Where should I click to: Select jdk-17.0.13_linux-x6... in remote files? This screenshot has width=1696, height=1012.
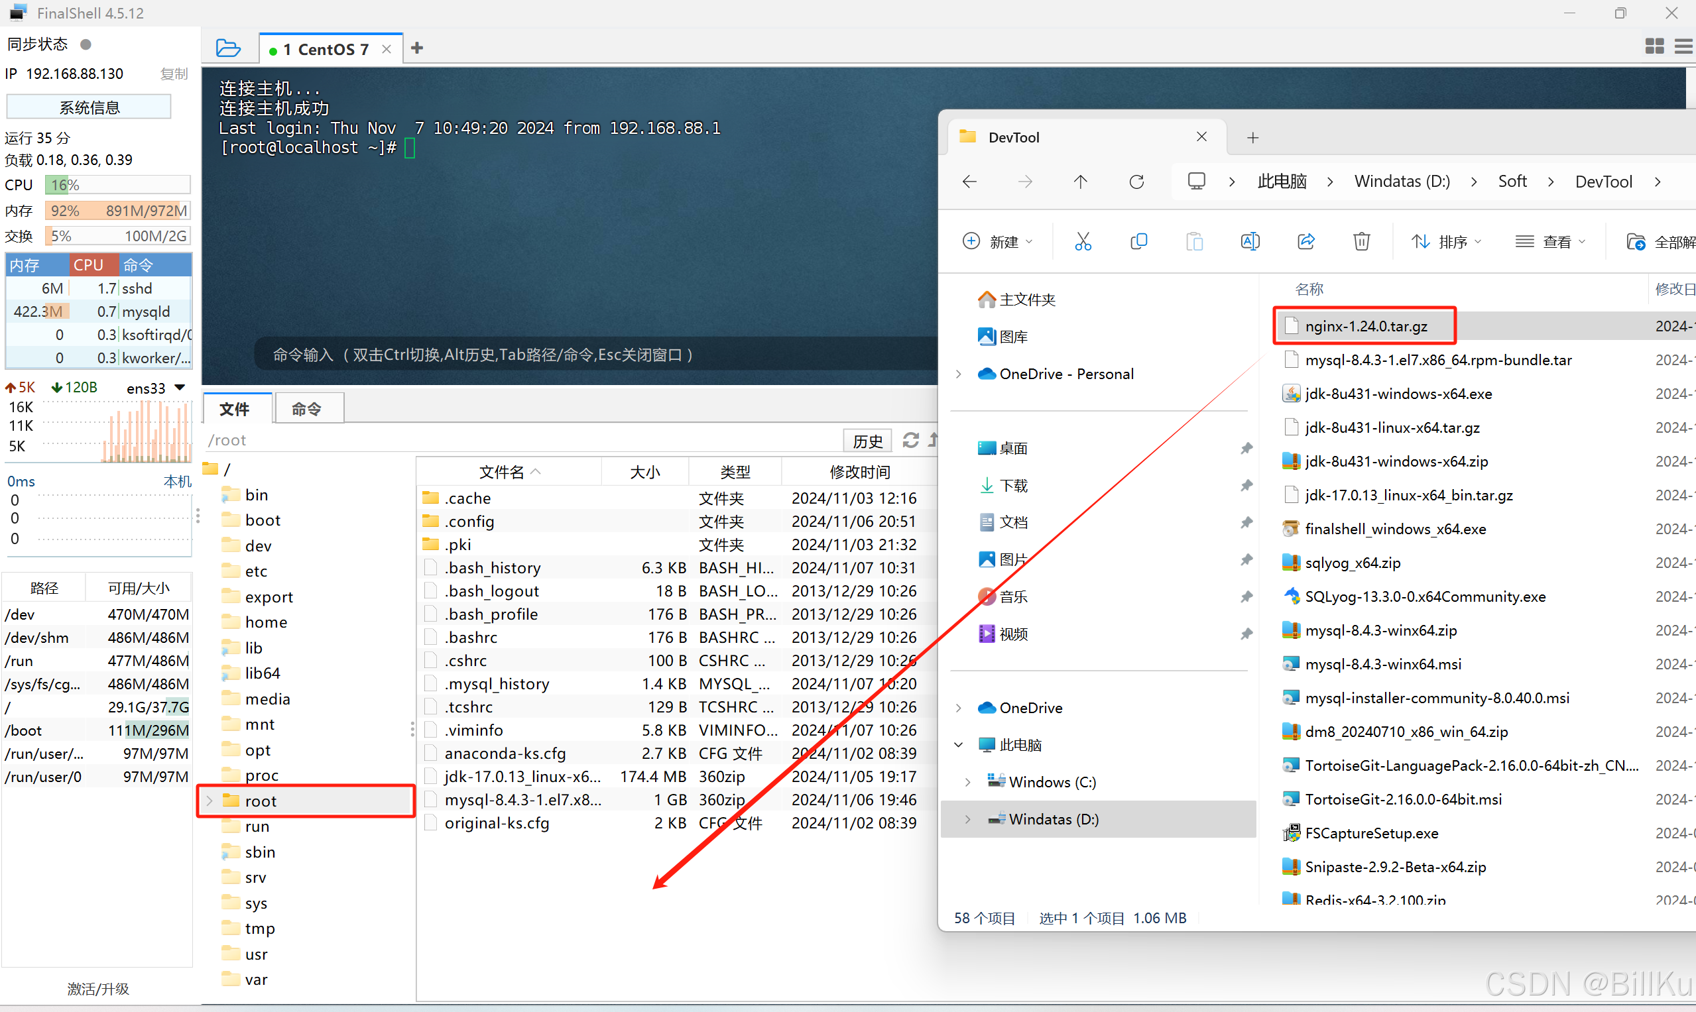(x=522, y=776)
